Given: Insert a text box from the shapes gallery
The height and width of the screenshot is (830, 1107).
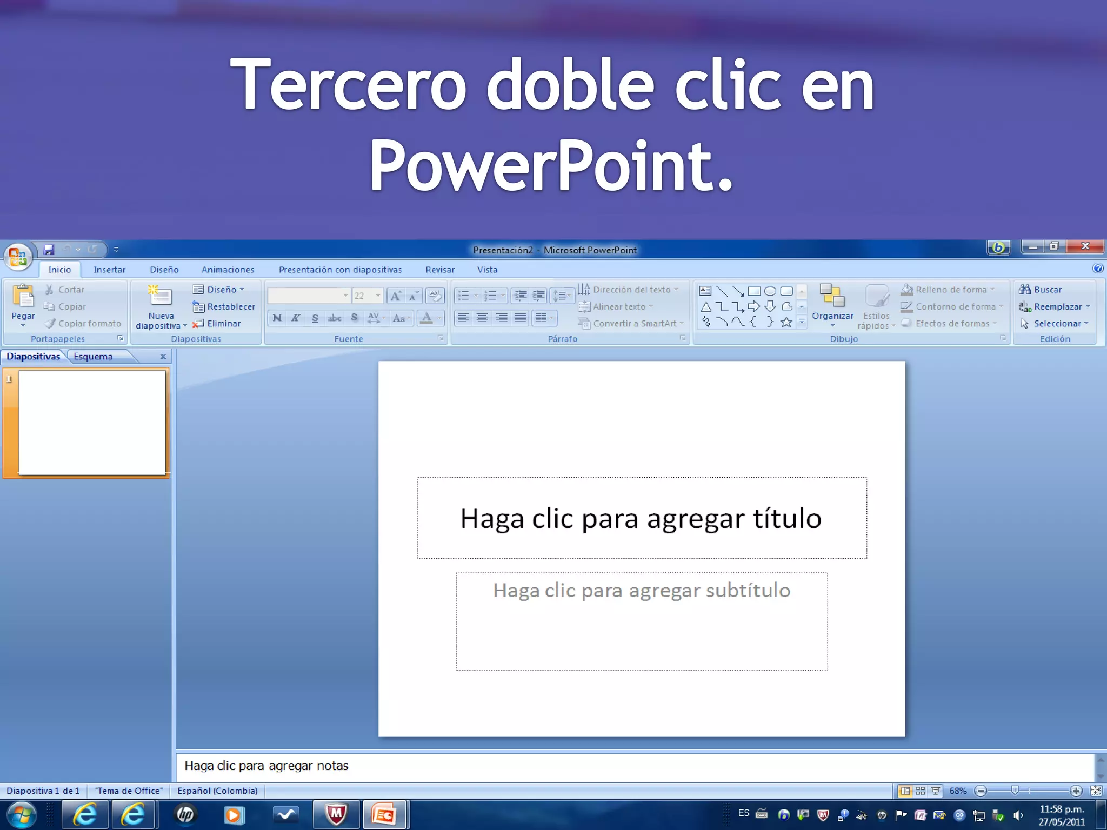Looking at the screenshot, I should point(705,291).
